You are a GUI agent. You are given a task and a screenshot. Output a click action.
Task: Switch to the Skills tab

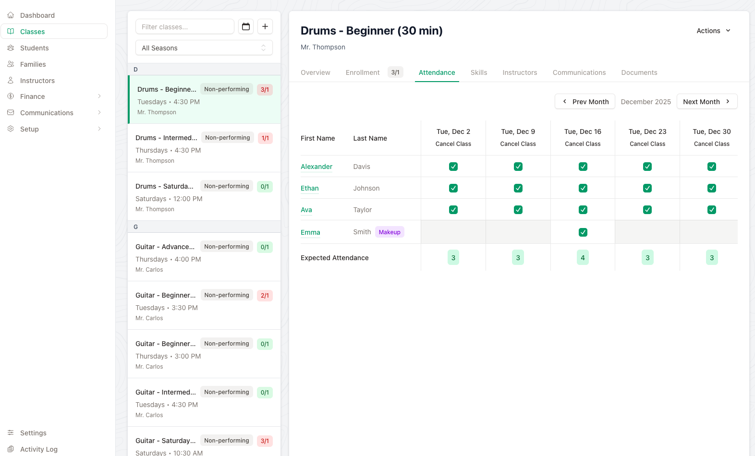(x=479, y=72)
